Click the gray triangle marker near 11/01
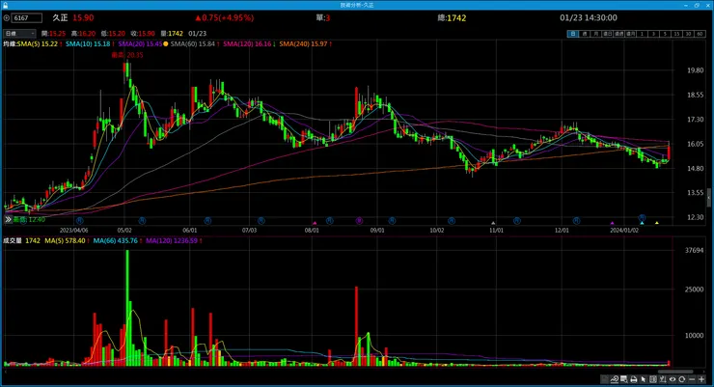The height and width of the screenshot is (387, 714). [493, 223]
